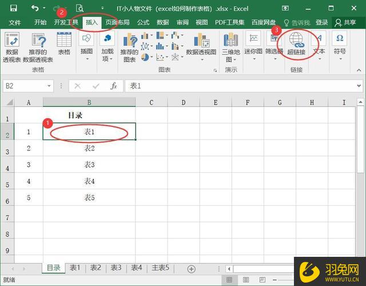Insert a surface or radar chart

(x=177, y=57)
